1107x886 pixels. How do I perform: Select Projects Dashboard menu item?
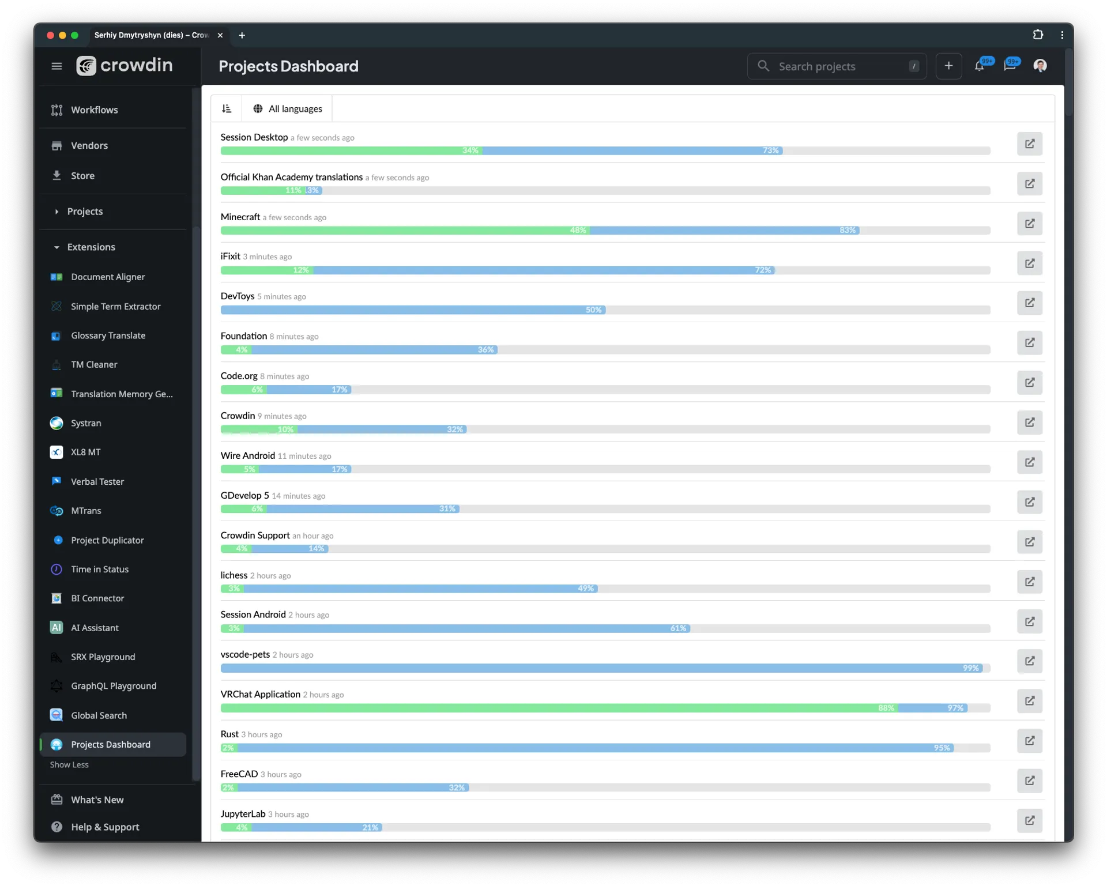tap(110, 743)
